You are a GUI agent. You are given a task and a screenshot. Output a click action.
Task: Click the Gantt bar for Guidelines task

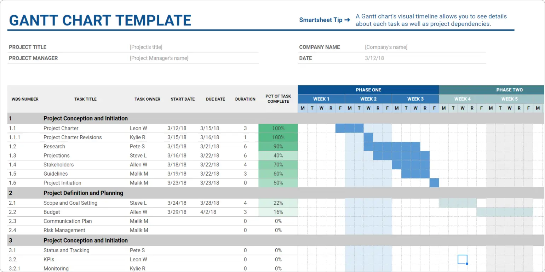(415, 174)
